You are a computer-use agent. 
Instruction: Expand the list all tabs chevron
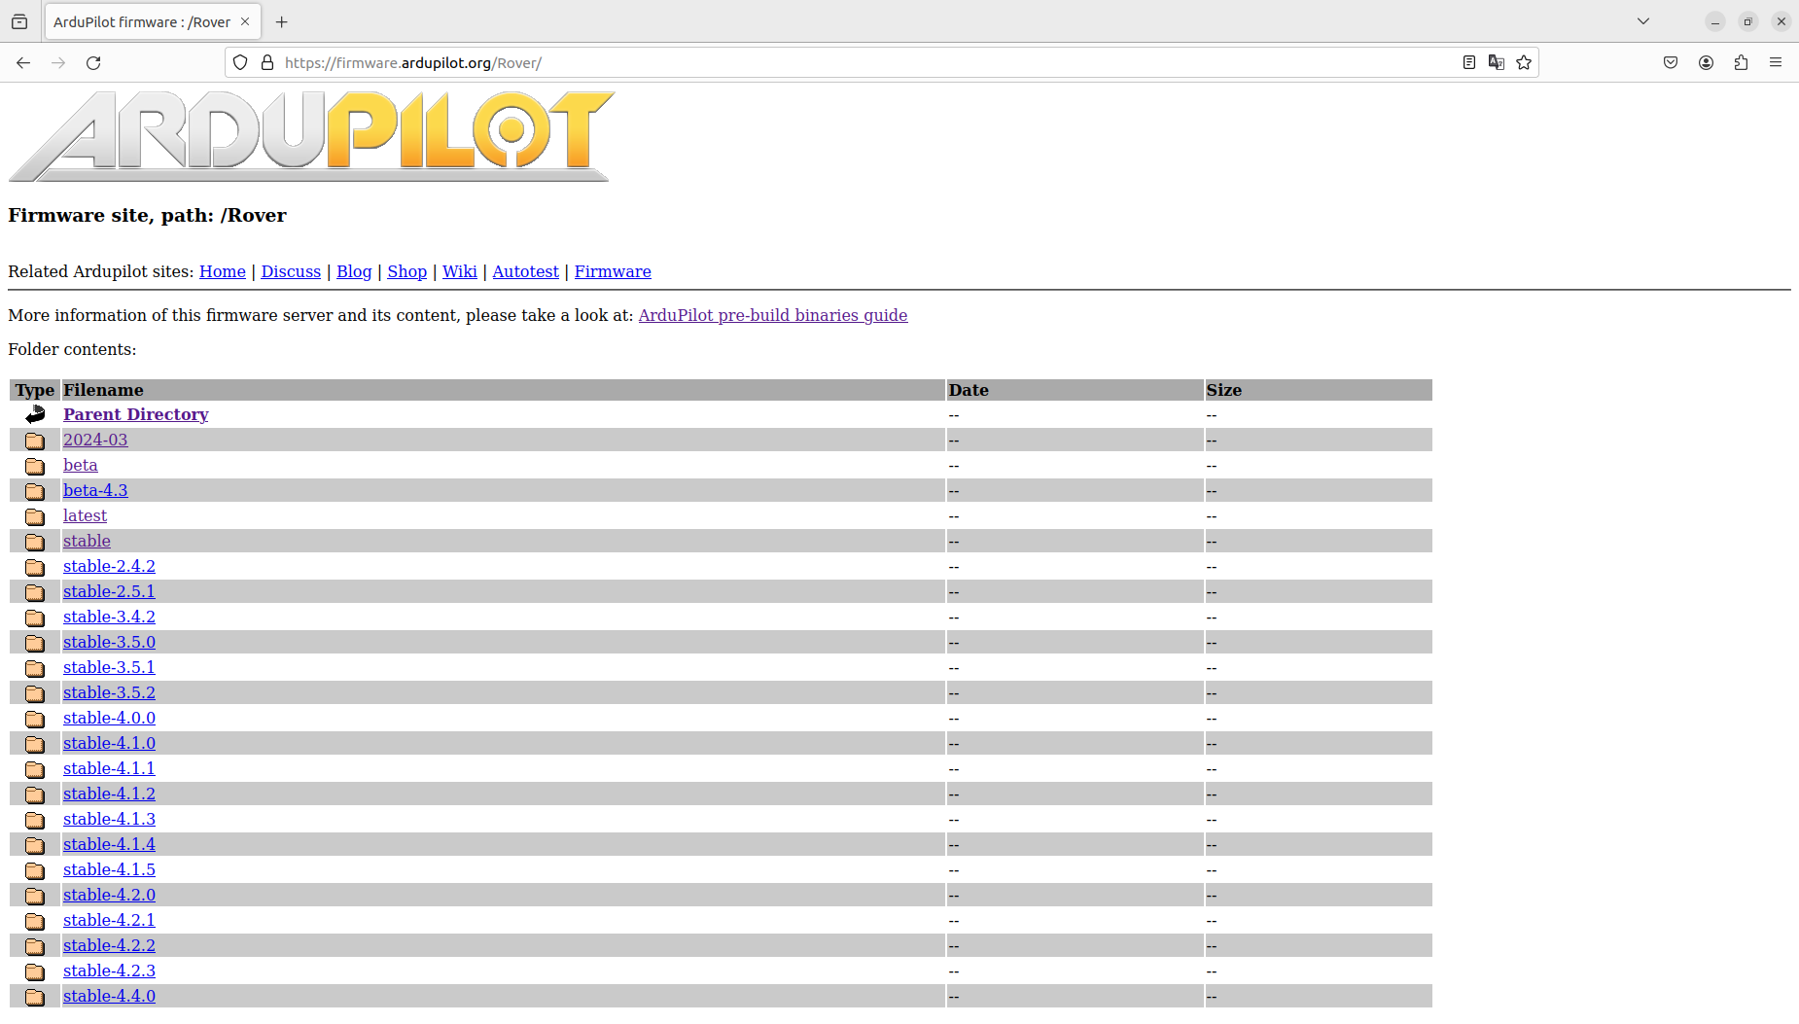1643,21
